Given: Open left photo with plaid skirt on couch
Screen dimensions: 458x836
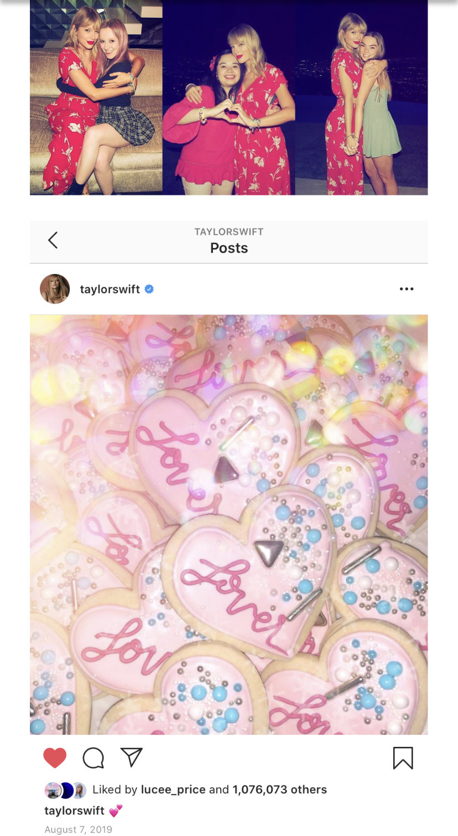Looking at the screenshot, I should 96,97.
